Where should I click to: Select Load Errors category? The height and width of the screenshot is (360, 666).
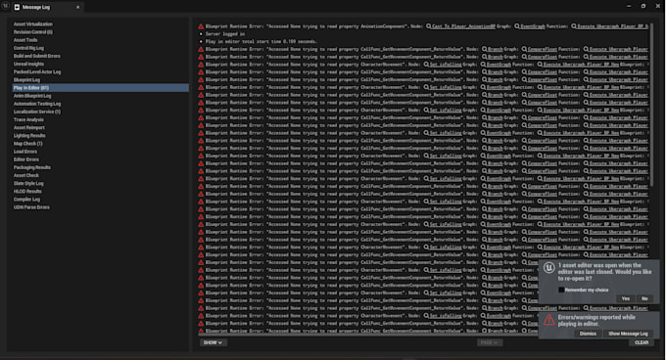(25, 152)
